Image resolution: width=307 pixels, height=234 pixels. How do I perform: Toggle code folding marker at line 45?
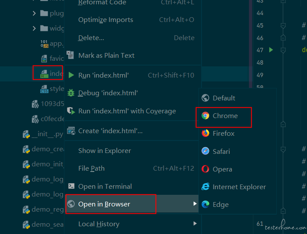click(x=283, y=25)
